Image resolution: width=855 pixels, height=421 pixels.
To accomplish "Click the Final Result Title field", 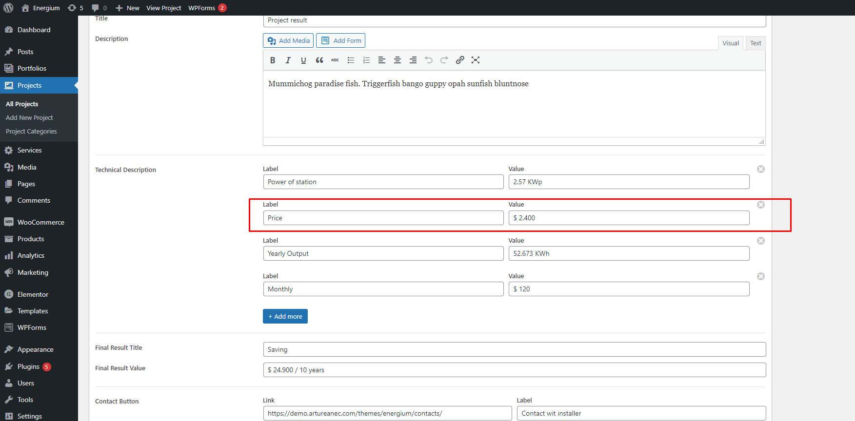I will point(515,349).
